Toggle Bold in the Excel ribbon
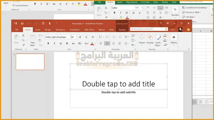This screenshot has height=120, width=214. pyautogui.click(x=114, y=13)
